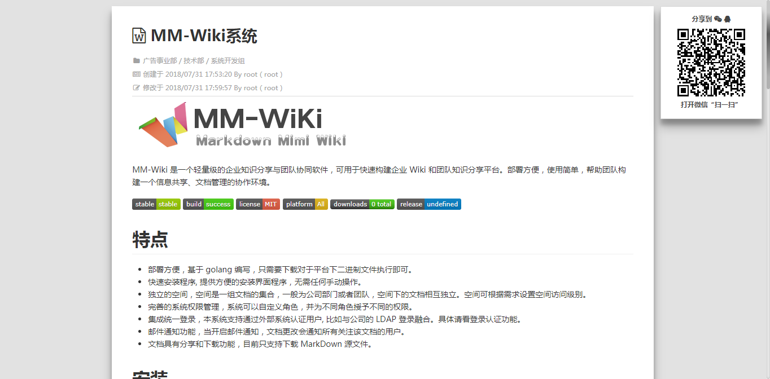Click the downloads 0 total badge
Screen dimensions: 770x379
coord(362,204)
